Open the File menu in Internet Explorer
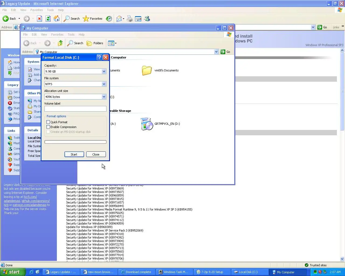Viewport: 345px width, 276px height. pos(5,10)
